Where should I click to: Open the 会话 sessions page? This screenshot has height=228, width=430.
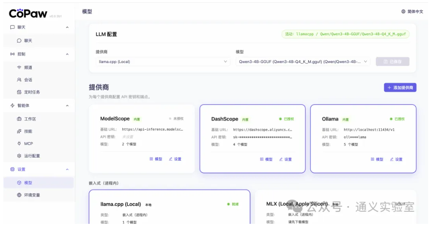pyautogui.click(x=39, y=80)
